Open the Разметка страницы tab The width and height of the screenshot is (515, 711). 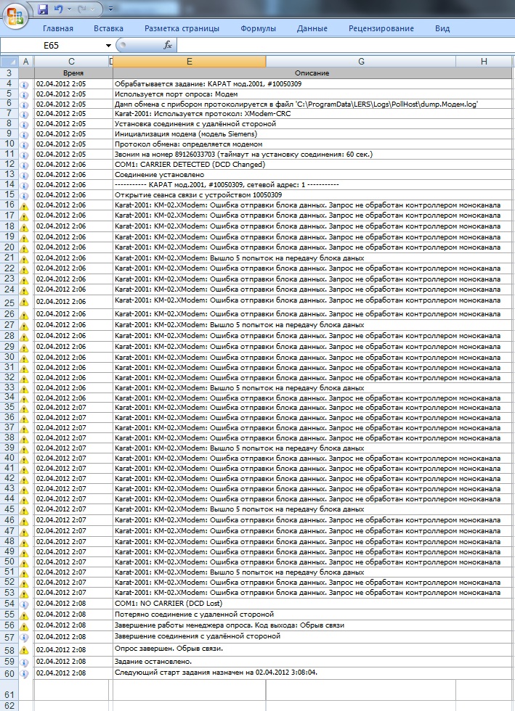coord(182,28)
